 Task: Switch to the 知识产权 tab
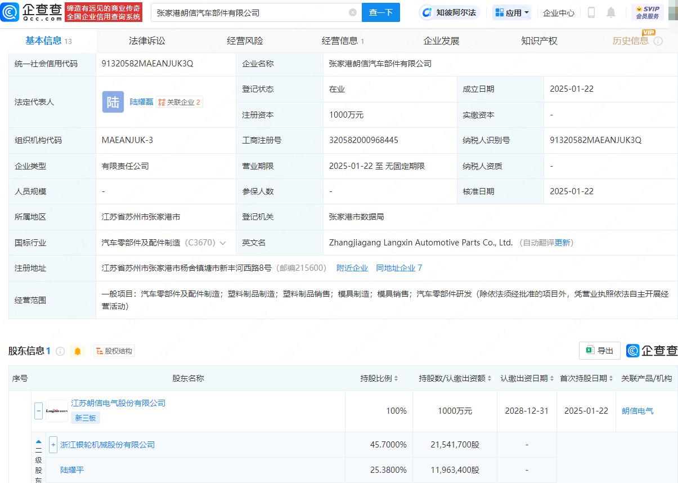pos(539,41)
